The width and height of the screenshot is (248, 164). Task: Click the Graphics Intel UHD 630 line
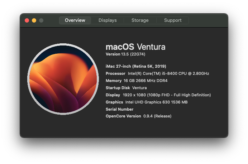(x=147, y=102)
